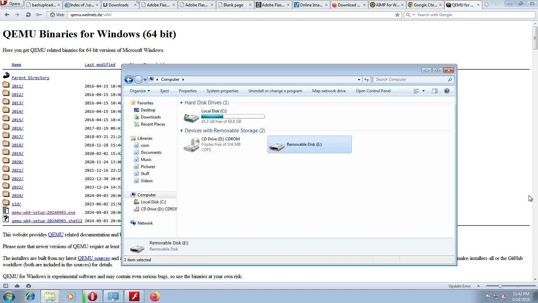538x303 pixels.
Task: Switch to the Blank page tab
Action: tap(235, 5)
